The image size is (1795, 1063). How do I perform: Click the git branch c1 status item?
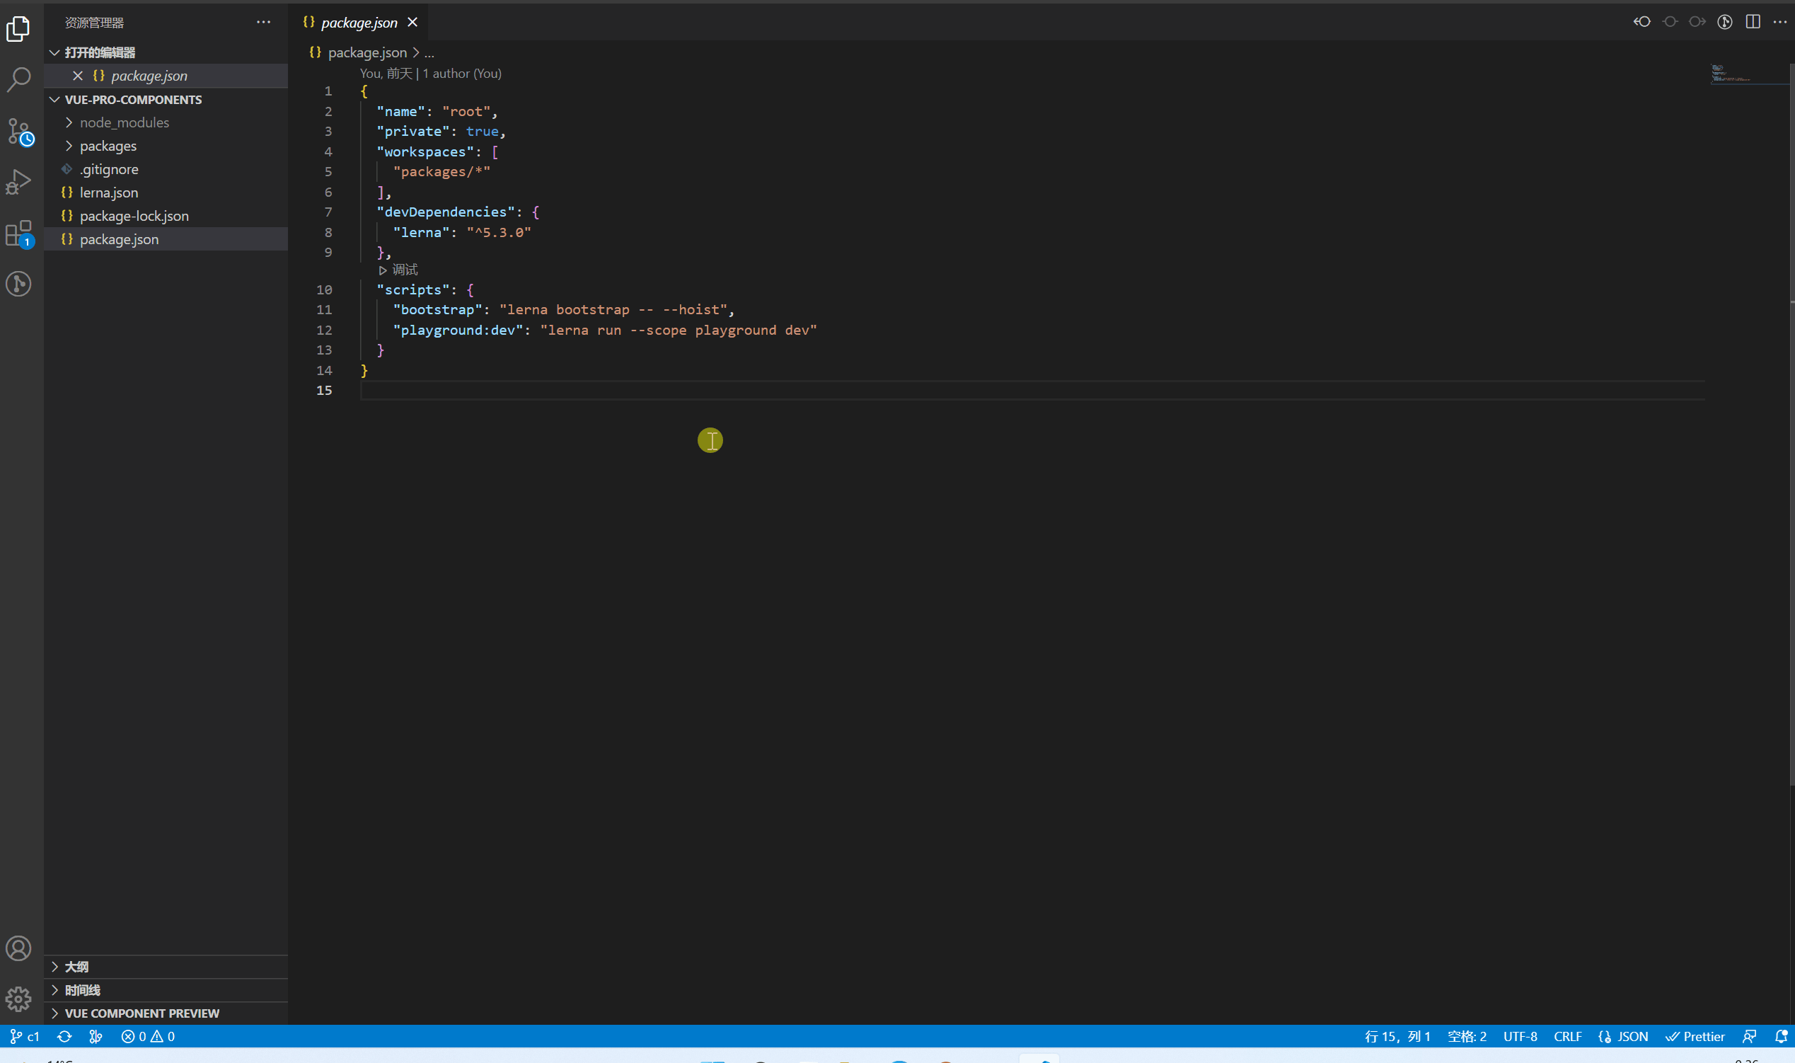point(24,1037)
